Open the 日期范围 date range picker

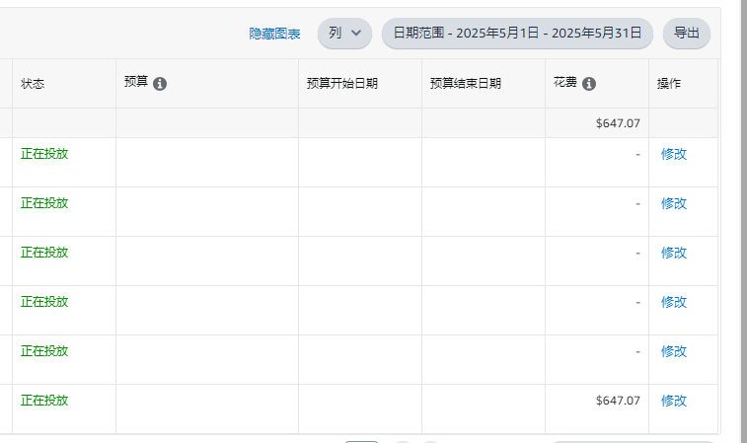pos(517,33)
